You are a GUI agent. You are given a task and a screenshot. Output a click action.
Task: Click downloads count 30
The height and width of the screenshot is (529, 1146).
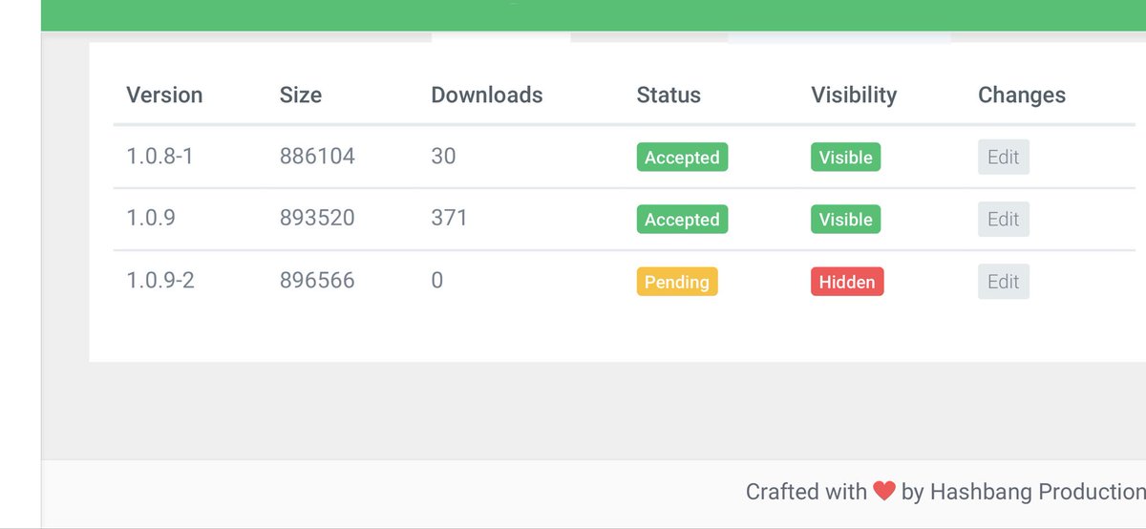[443, 156]
